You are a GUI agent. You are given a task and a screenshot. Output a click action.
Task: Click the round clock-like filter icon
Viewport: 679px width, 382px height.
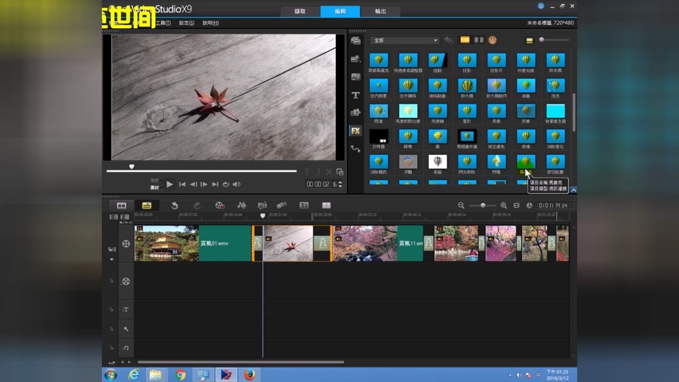[492, 40]
